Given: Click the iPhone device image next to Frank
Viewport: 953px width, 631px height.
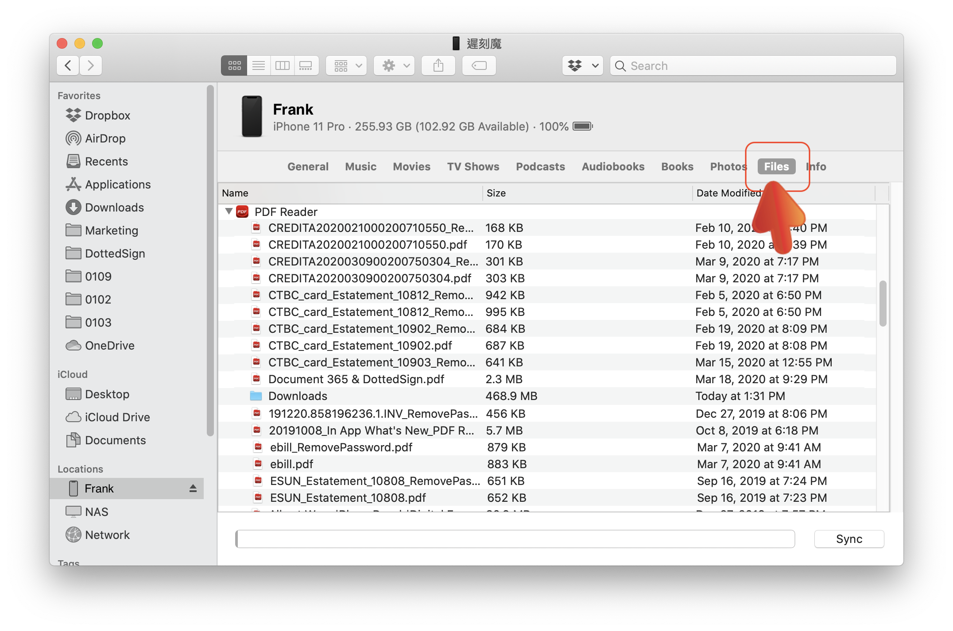Looking at the screenshot, I should point(252,116).
